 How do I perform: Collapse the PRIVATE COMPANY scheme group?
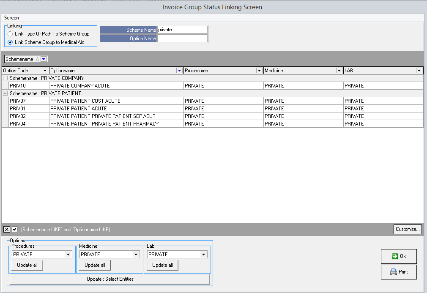pos(5,78)
